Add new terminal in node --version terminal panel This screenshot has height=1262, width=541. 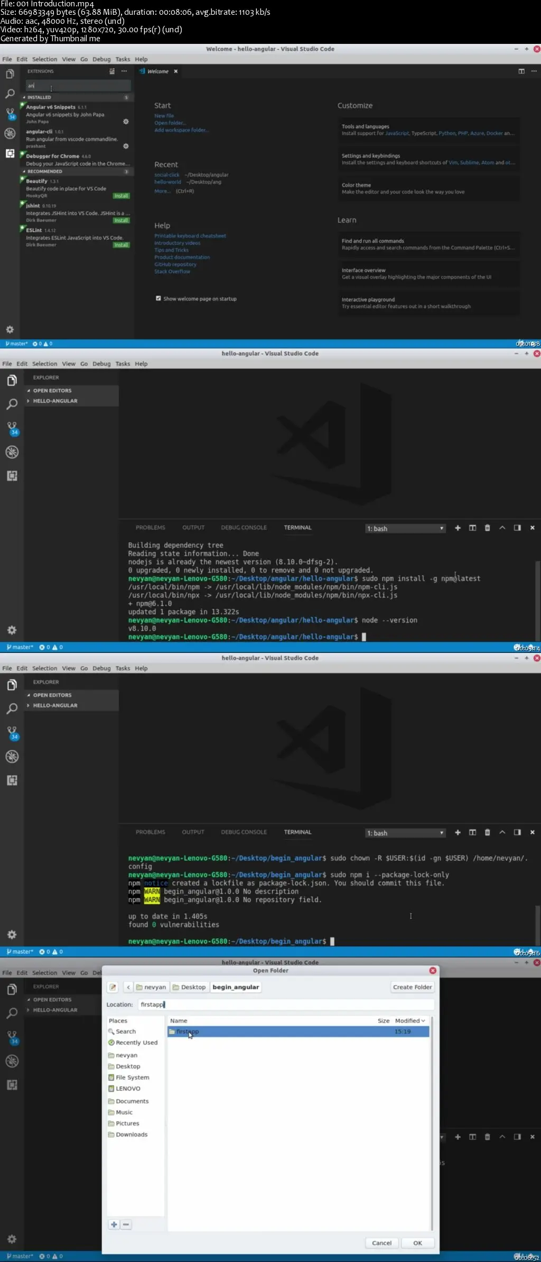pyautogui.click(x=458, y=528)
